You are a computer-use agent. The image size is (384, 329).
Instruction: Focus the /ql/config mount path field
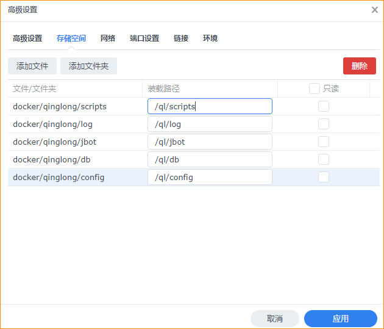[x=210, y=177]
